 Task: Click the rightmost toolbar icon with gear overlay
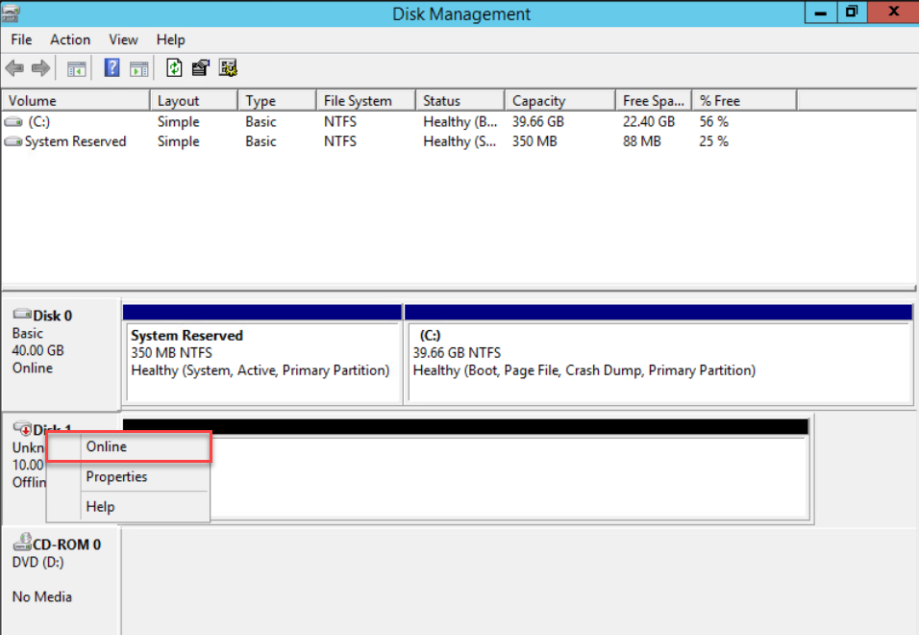click(228, 67)
